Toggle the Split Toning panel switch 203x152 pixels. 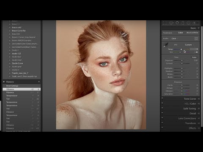[x=162, y=108]
